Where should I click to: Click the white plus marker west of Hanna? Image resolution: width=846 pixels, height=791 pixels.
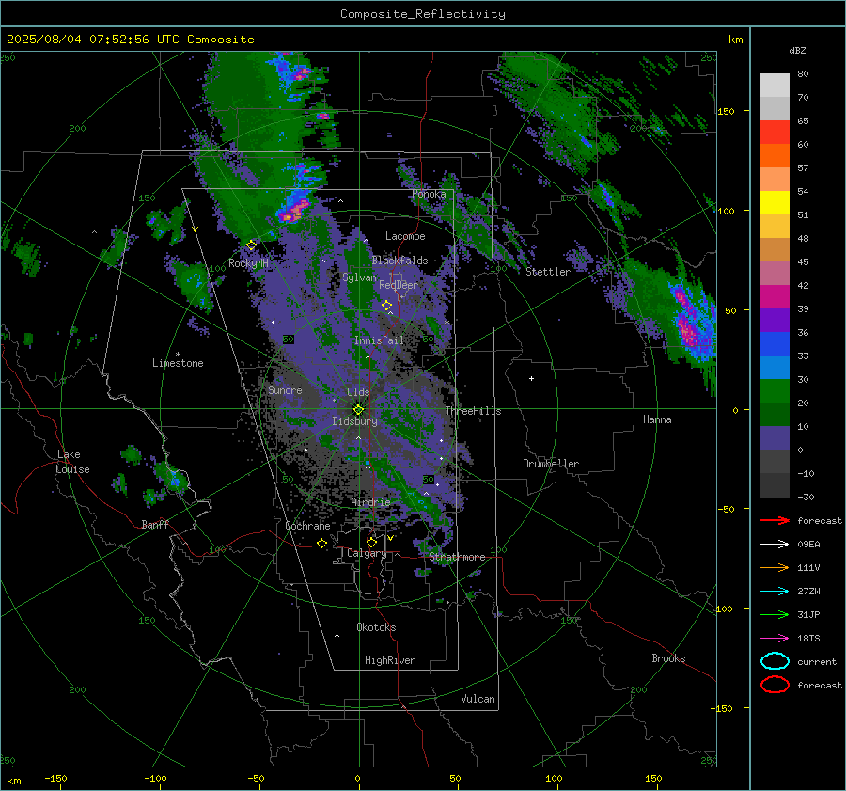tap(531, 378)
